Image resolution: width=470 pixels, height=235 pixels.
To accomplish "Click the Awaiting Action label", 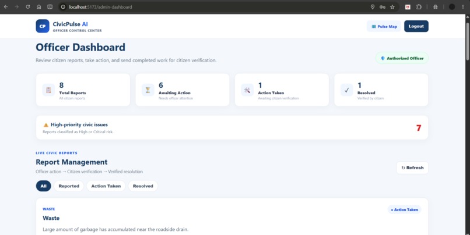I will pyautogui.click(x=174, y=93).
